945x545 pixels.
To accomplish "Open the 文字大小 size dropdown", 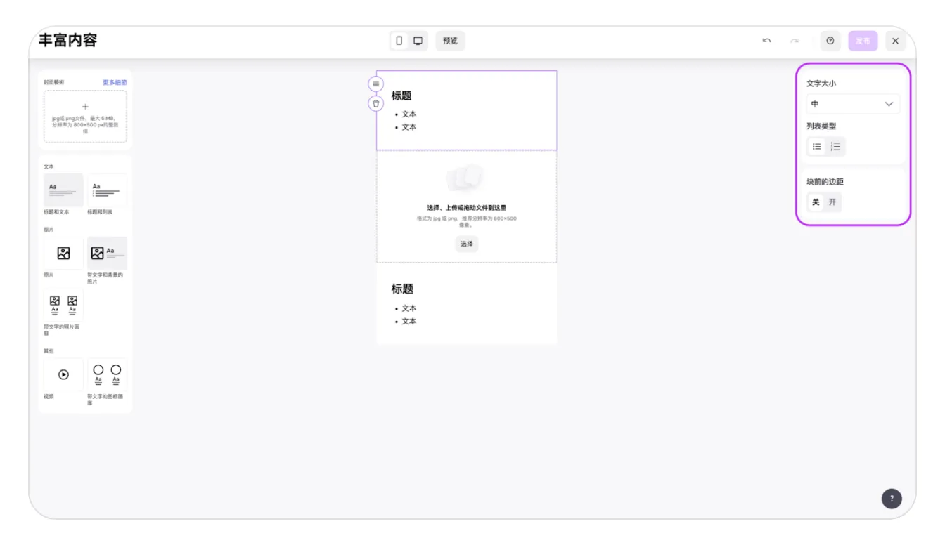I will pos(852,104).
